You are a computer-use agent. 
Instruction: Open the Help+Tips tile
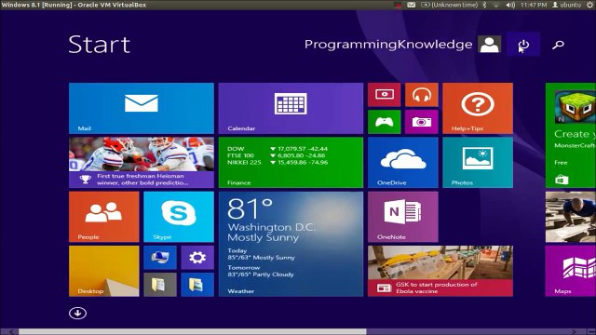[x=478, y=108]
